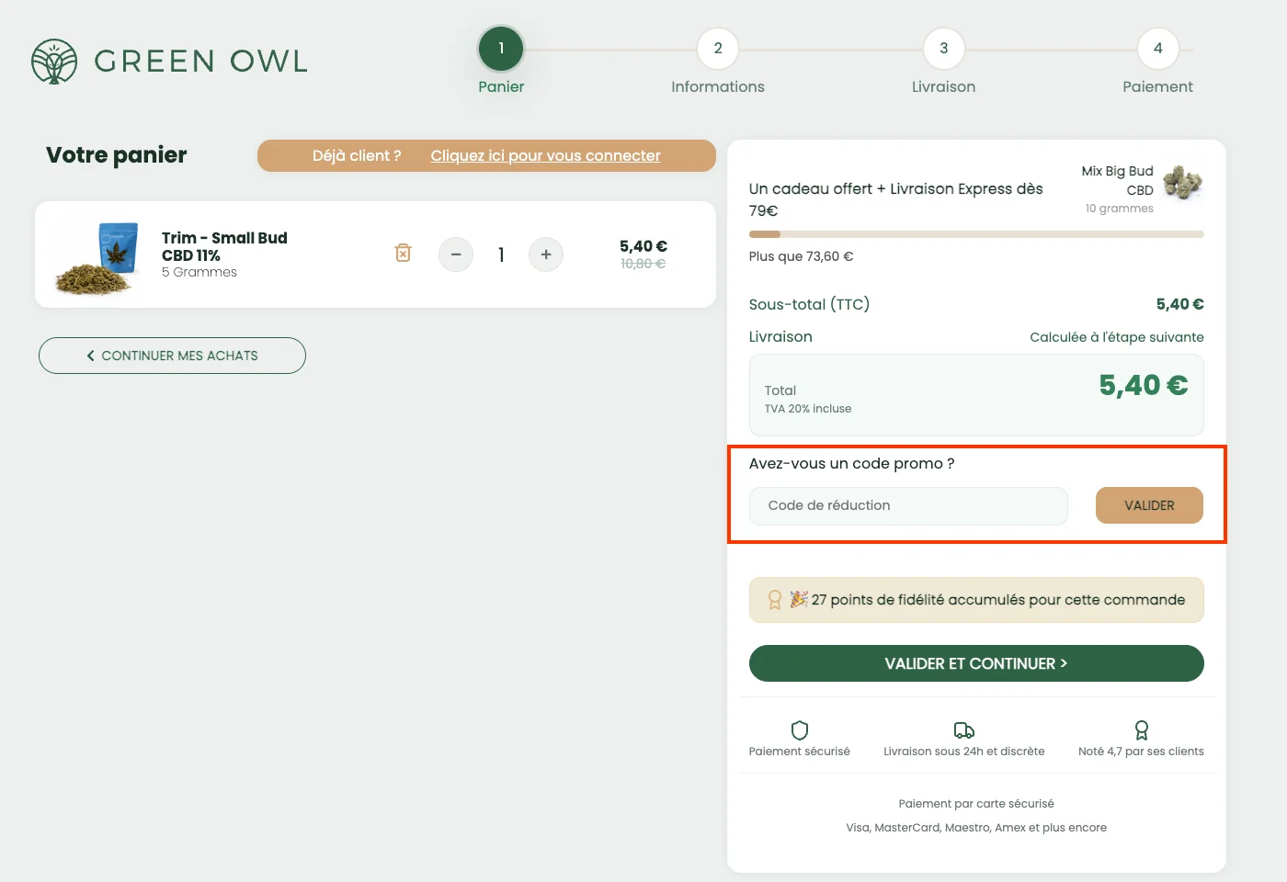
Task: Click '5 Grammes' product weight text
Action: coord(199,272)
